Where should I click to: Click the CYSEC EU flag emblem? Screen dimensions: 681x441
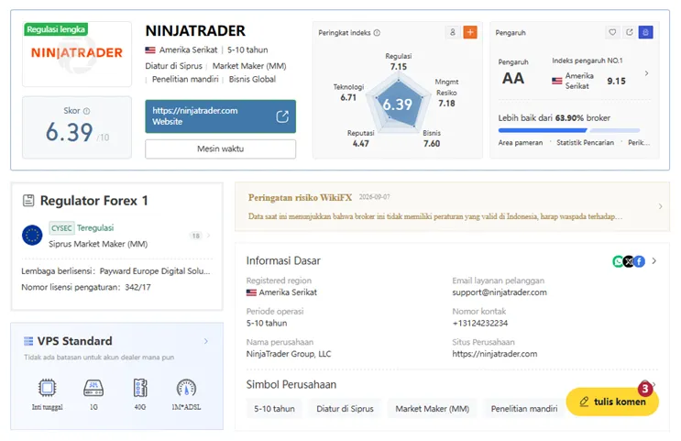click(32, 236)
